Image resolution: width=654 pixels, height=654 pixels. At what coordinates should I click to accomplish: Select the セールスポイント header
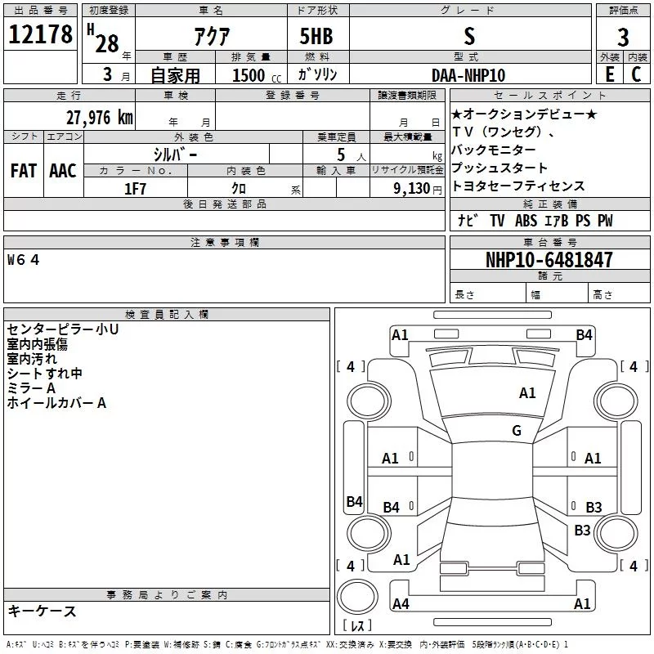[549, 95]
